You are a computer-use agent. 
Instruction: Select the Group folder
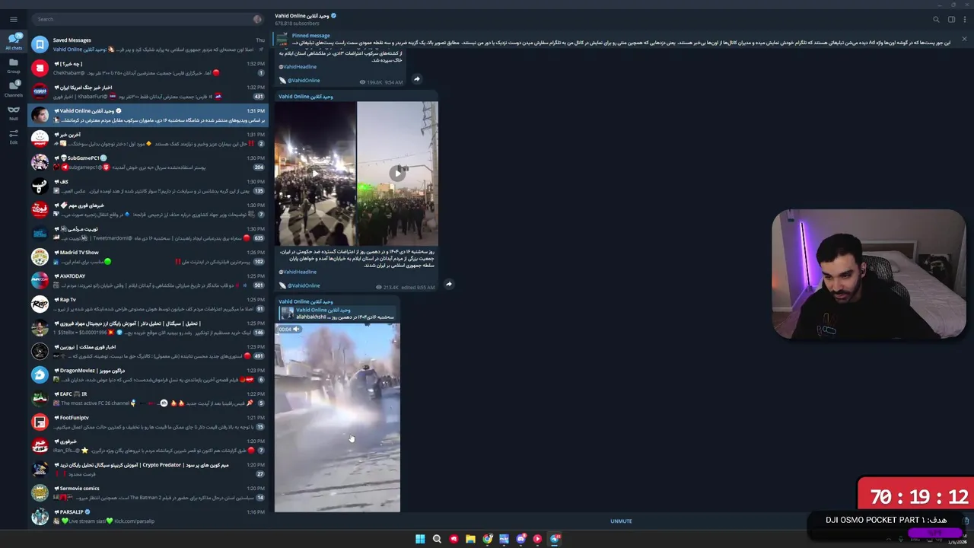click(13, 65)
